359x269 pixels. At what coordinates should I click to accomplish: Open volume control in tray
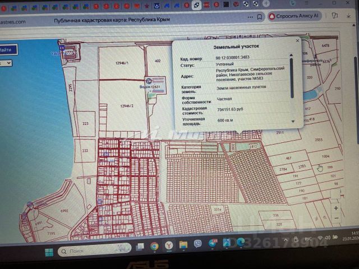(x=328, y=238)
